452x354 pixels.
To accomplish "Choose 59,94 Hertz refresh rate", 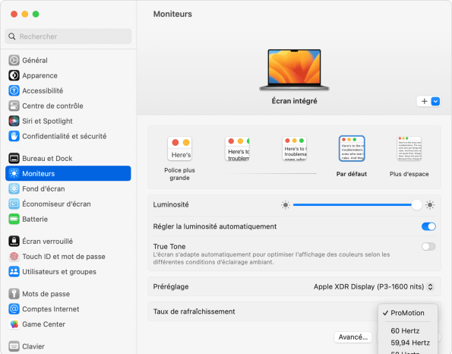I will click(x=410, y=343).
